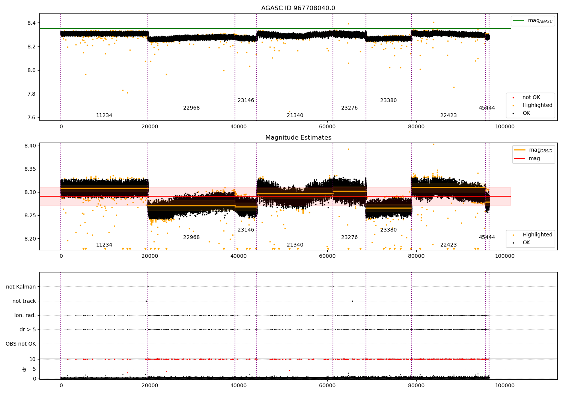563x394 pixels.
Task: Click obsid label 22968 in Magnitude Estimates plot
Action: [191, 238]
